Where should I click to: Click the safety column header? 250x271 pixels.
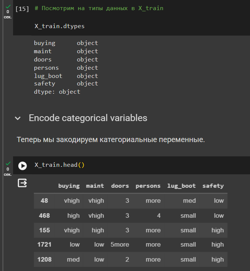(x=213, y=186)
